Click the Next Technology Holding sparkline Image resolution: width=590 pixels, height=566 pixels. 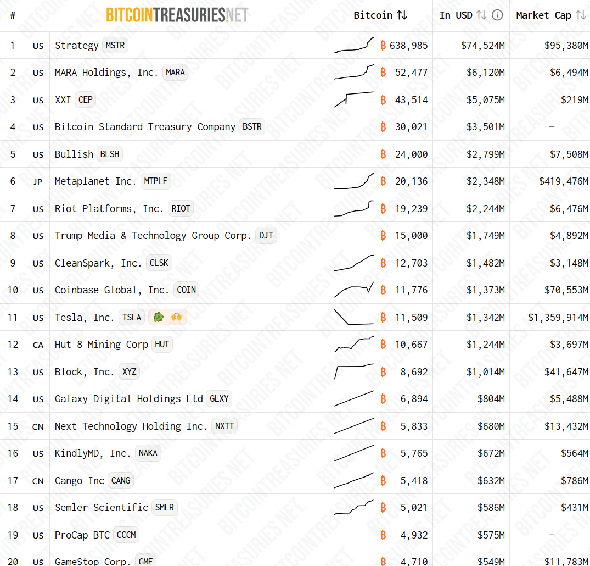(x=354, y=426)
